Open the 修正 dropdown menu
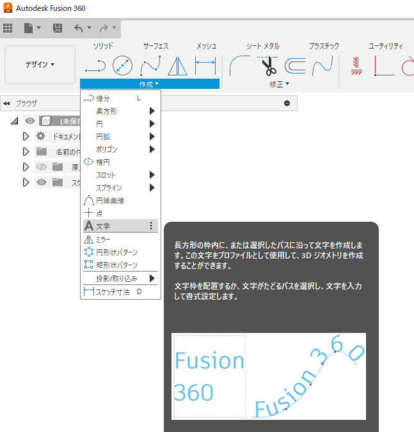The image size is (414, 432). tap(279, 84)
